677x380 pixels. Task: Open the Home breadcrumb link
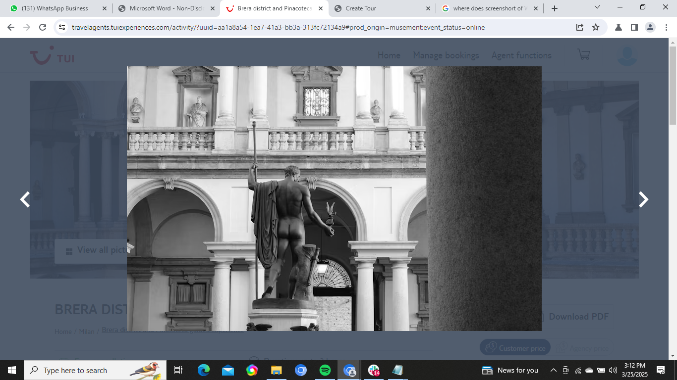(x=63, y=332)
